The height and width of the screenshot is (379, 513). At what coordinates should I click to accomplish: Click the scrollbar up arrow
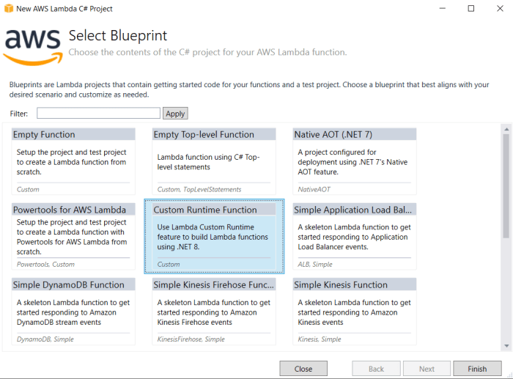point(506,129)
